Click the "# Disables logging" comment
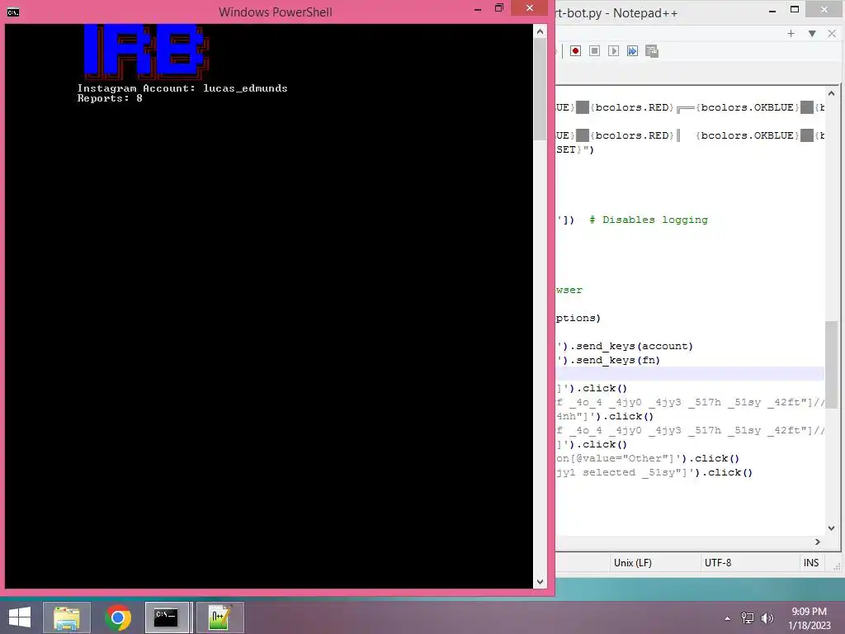Screen dimensions: 845x634 point(649,220)
